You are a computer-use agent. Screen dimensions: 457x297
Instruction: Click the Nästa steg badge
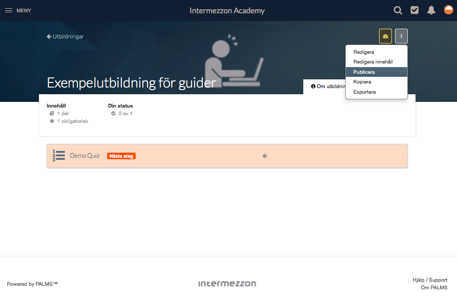(121, 156)
